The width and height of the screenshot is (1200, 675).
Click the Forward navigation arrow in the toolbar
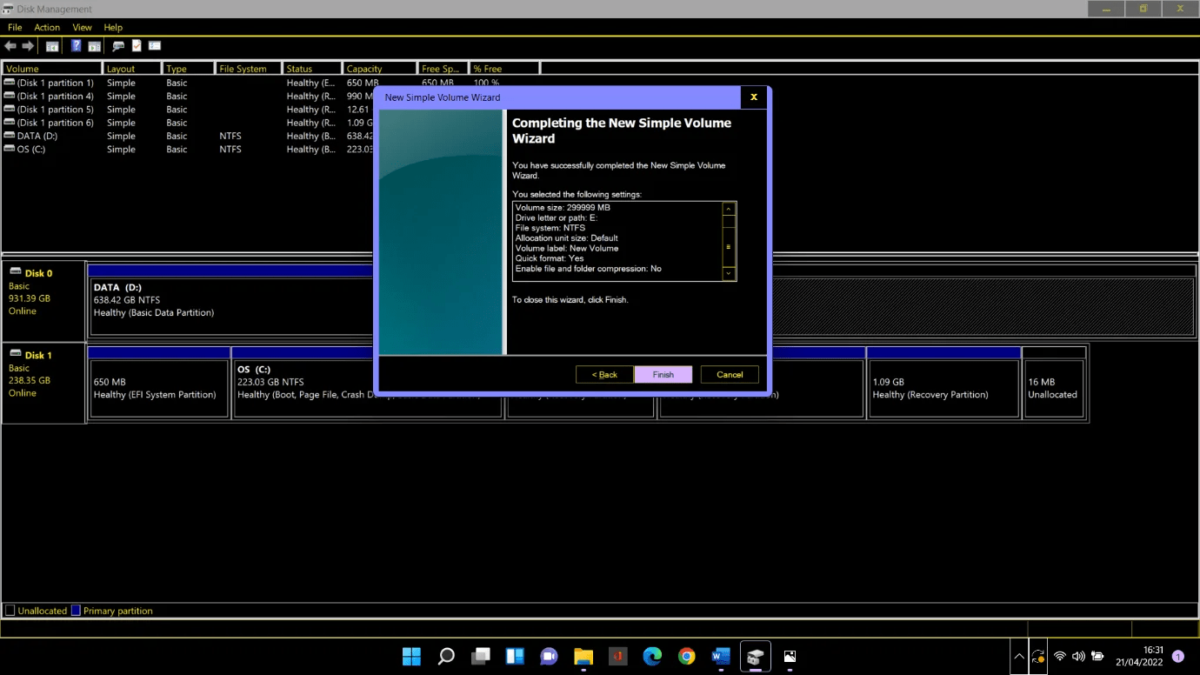[26, 45]
